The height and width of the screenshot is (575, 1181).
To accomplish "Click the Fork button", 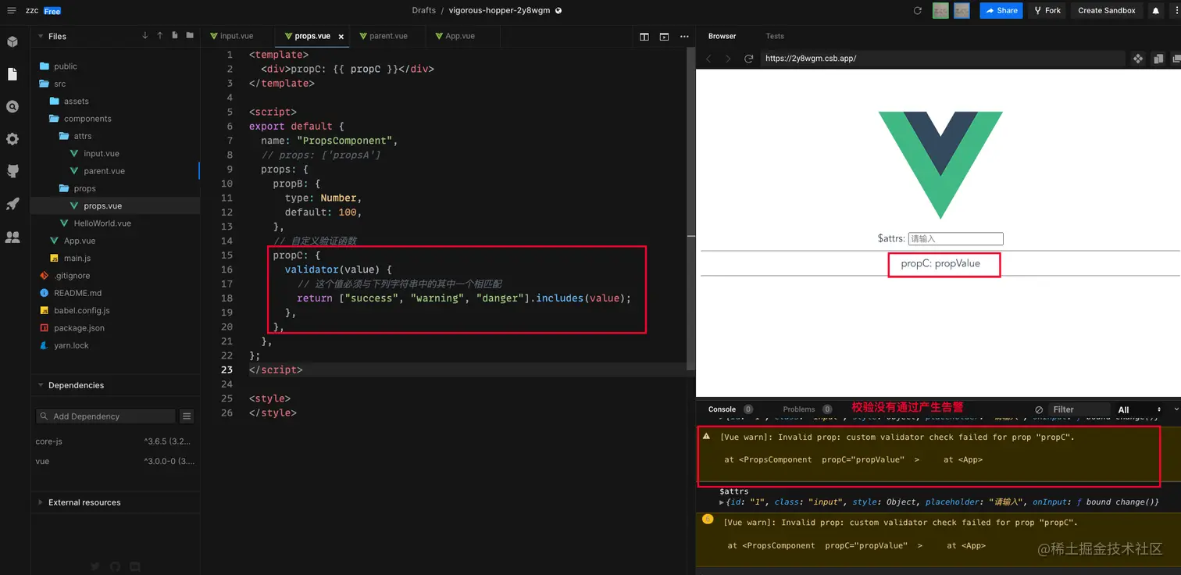I will pos(1047,11).
